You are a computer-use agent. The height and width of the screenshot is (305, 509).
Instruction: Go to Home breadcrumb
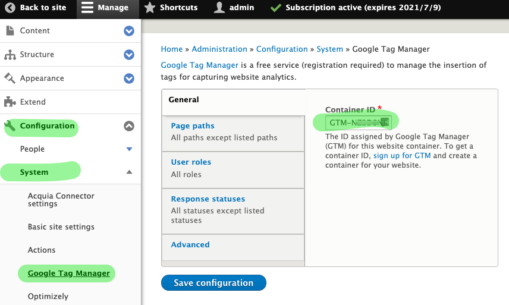pos(172,49)
